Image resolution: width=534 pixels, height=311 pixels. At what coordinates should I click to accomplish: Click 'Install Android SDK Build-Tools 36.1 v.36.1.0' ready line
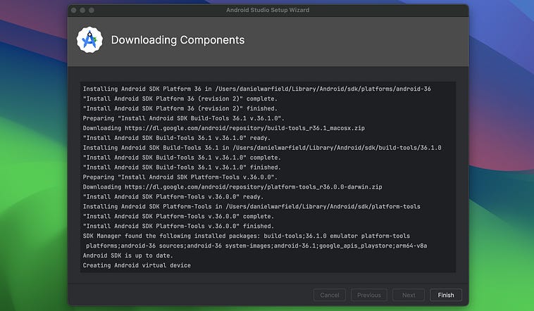(177, 138)
